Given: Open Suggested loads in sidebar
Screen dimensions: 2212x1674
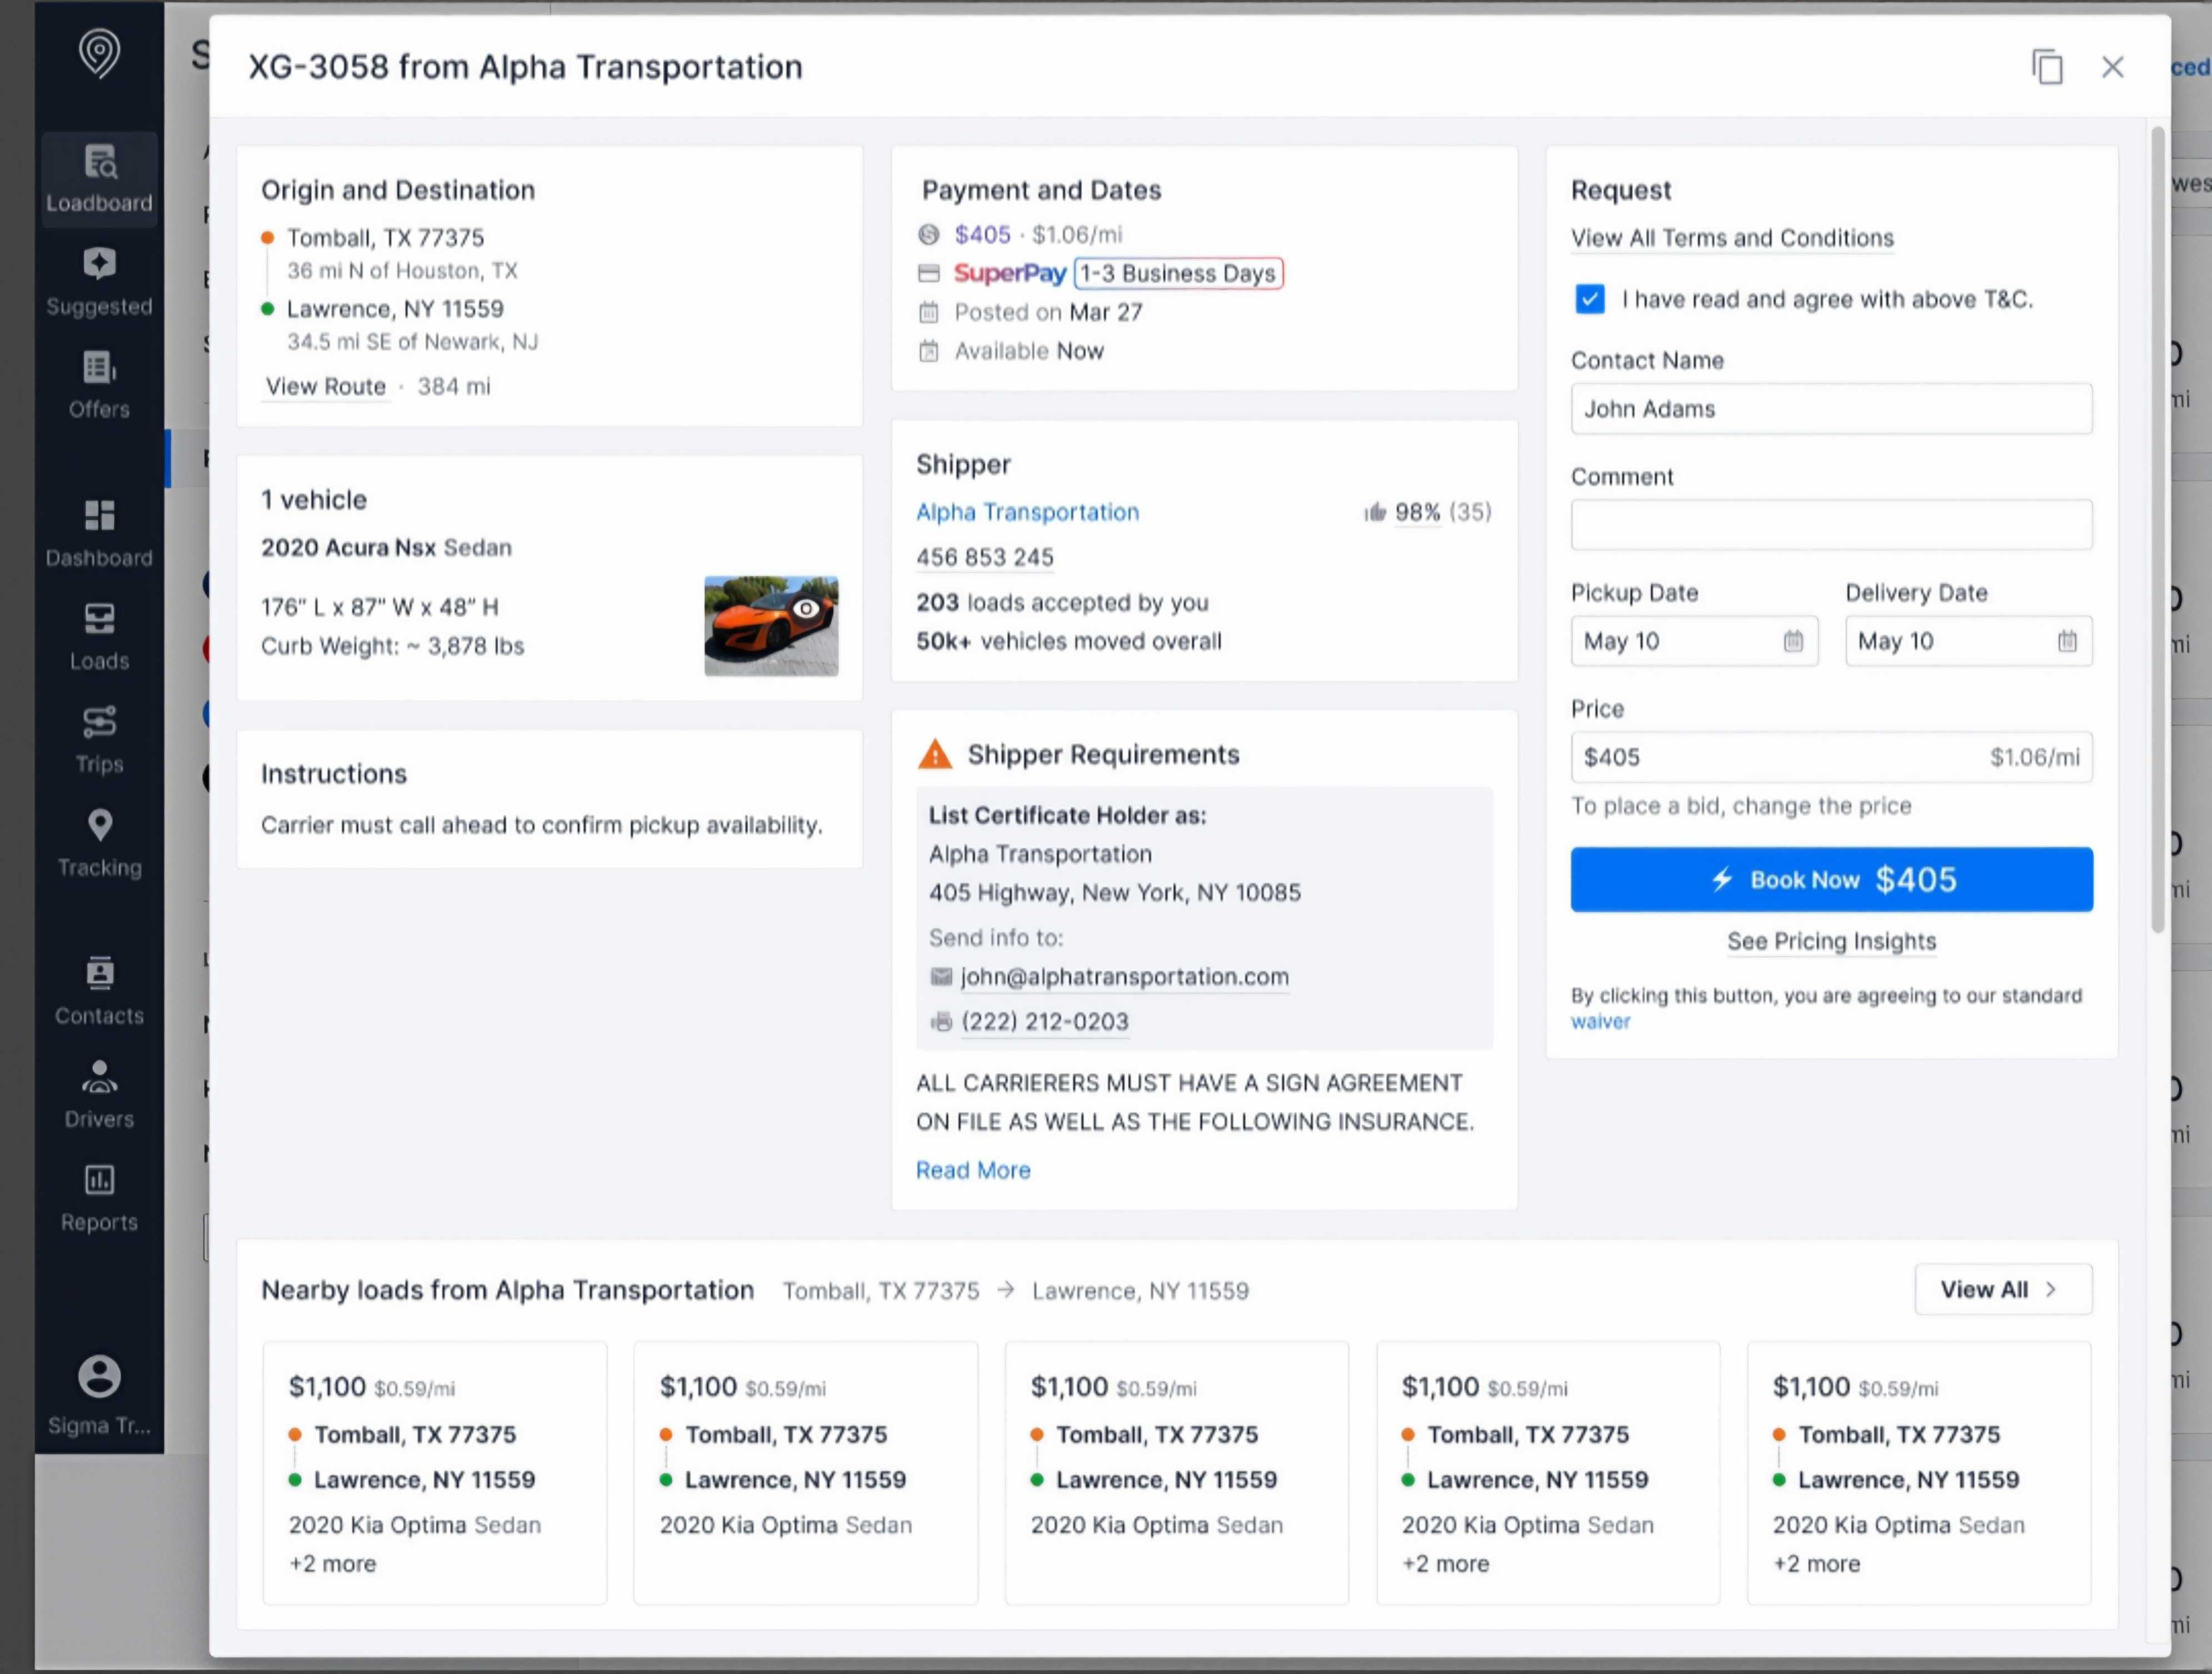Looking at the screenshot, I should [x=99, y=283].
